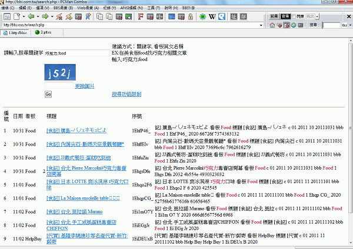Open the address bar dropdown arrow
353x249 pixels.
coord(261,25)
